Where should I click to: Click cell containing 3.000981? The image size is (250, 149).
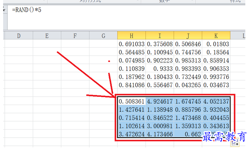(160, 126)
